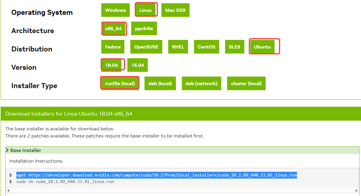The width and height of the screenshot is (361, 196).
Task: Choose cluster (local) installer type
Action: [246, 83]
